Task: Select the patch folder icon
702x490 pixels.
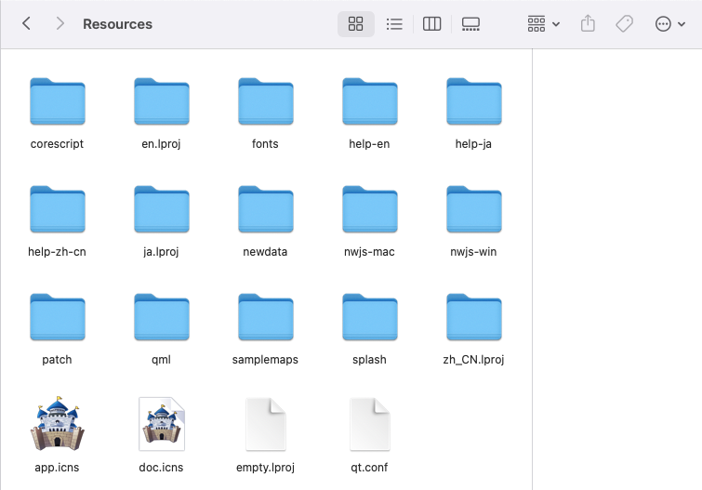Action: [58, 317]
